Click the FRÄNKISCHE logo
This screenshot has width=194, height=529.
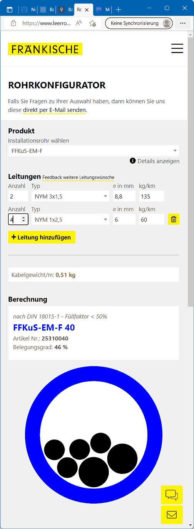(x=45, y=49)
